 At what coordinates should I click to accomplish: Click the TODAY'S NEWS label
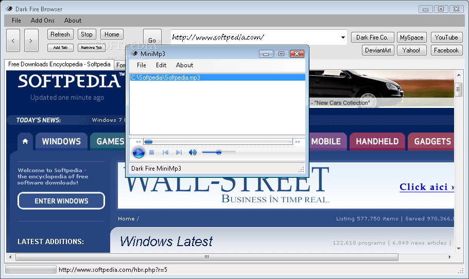[x=39, y=120]
